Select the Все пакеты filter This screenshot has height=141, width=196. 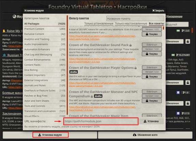point(156,23)
